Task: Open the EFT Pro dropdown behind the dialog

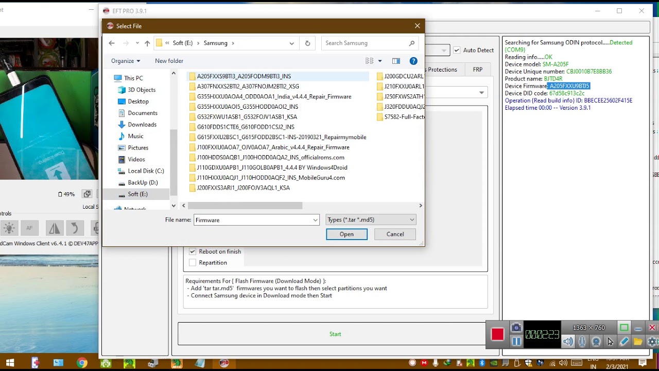Action: [x=481, y=93]
